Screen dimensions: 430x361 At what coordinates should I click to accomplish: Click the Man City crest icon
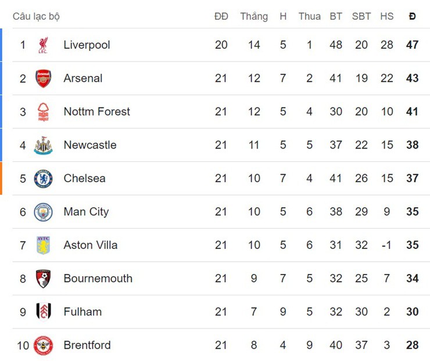[x=43, y=212]
